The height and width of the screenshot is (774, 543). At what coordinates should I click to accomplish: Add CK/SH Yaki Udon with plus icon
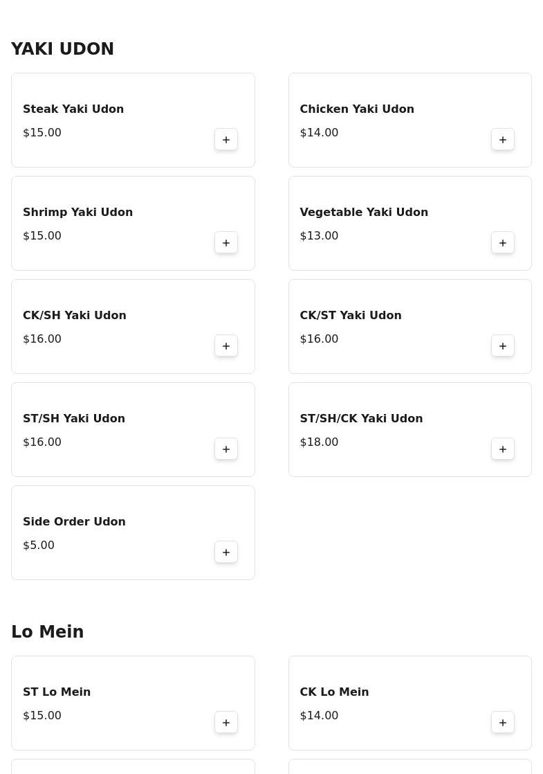226,346
